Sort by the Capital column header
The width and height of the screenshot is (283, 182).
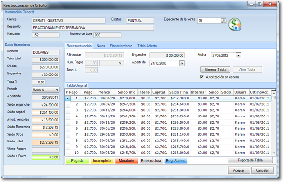point(160,92)
